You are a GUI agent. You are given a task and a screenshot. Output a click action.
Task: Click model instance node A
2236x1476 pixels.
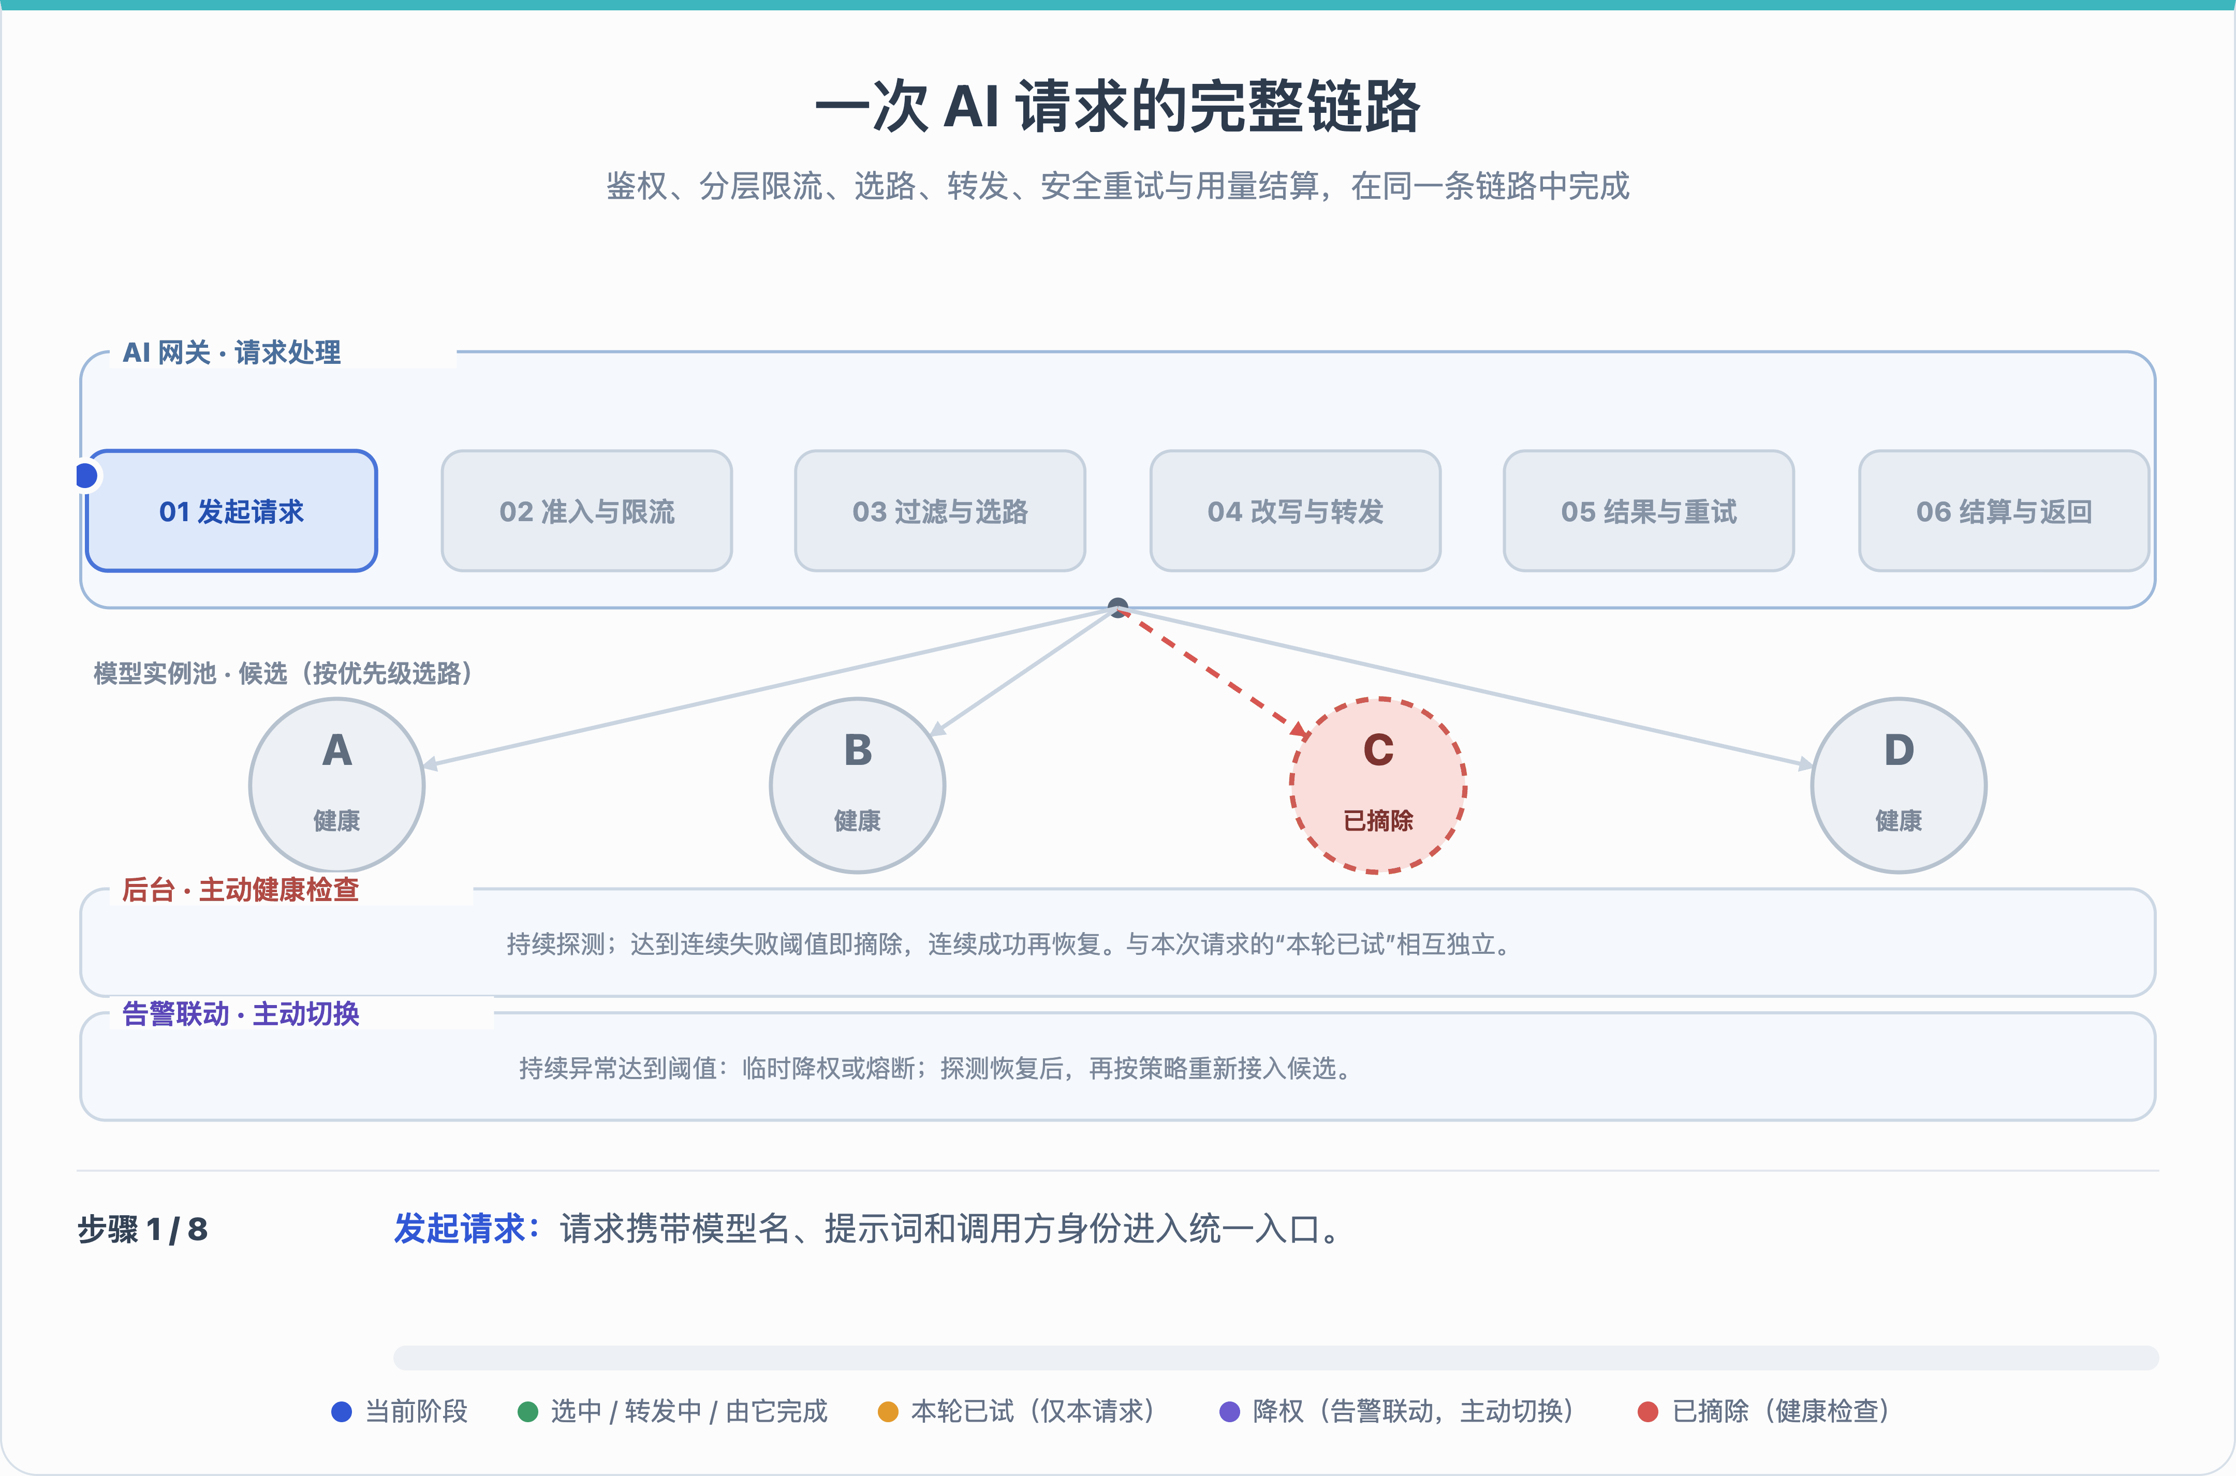tap(337, 785)
